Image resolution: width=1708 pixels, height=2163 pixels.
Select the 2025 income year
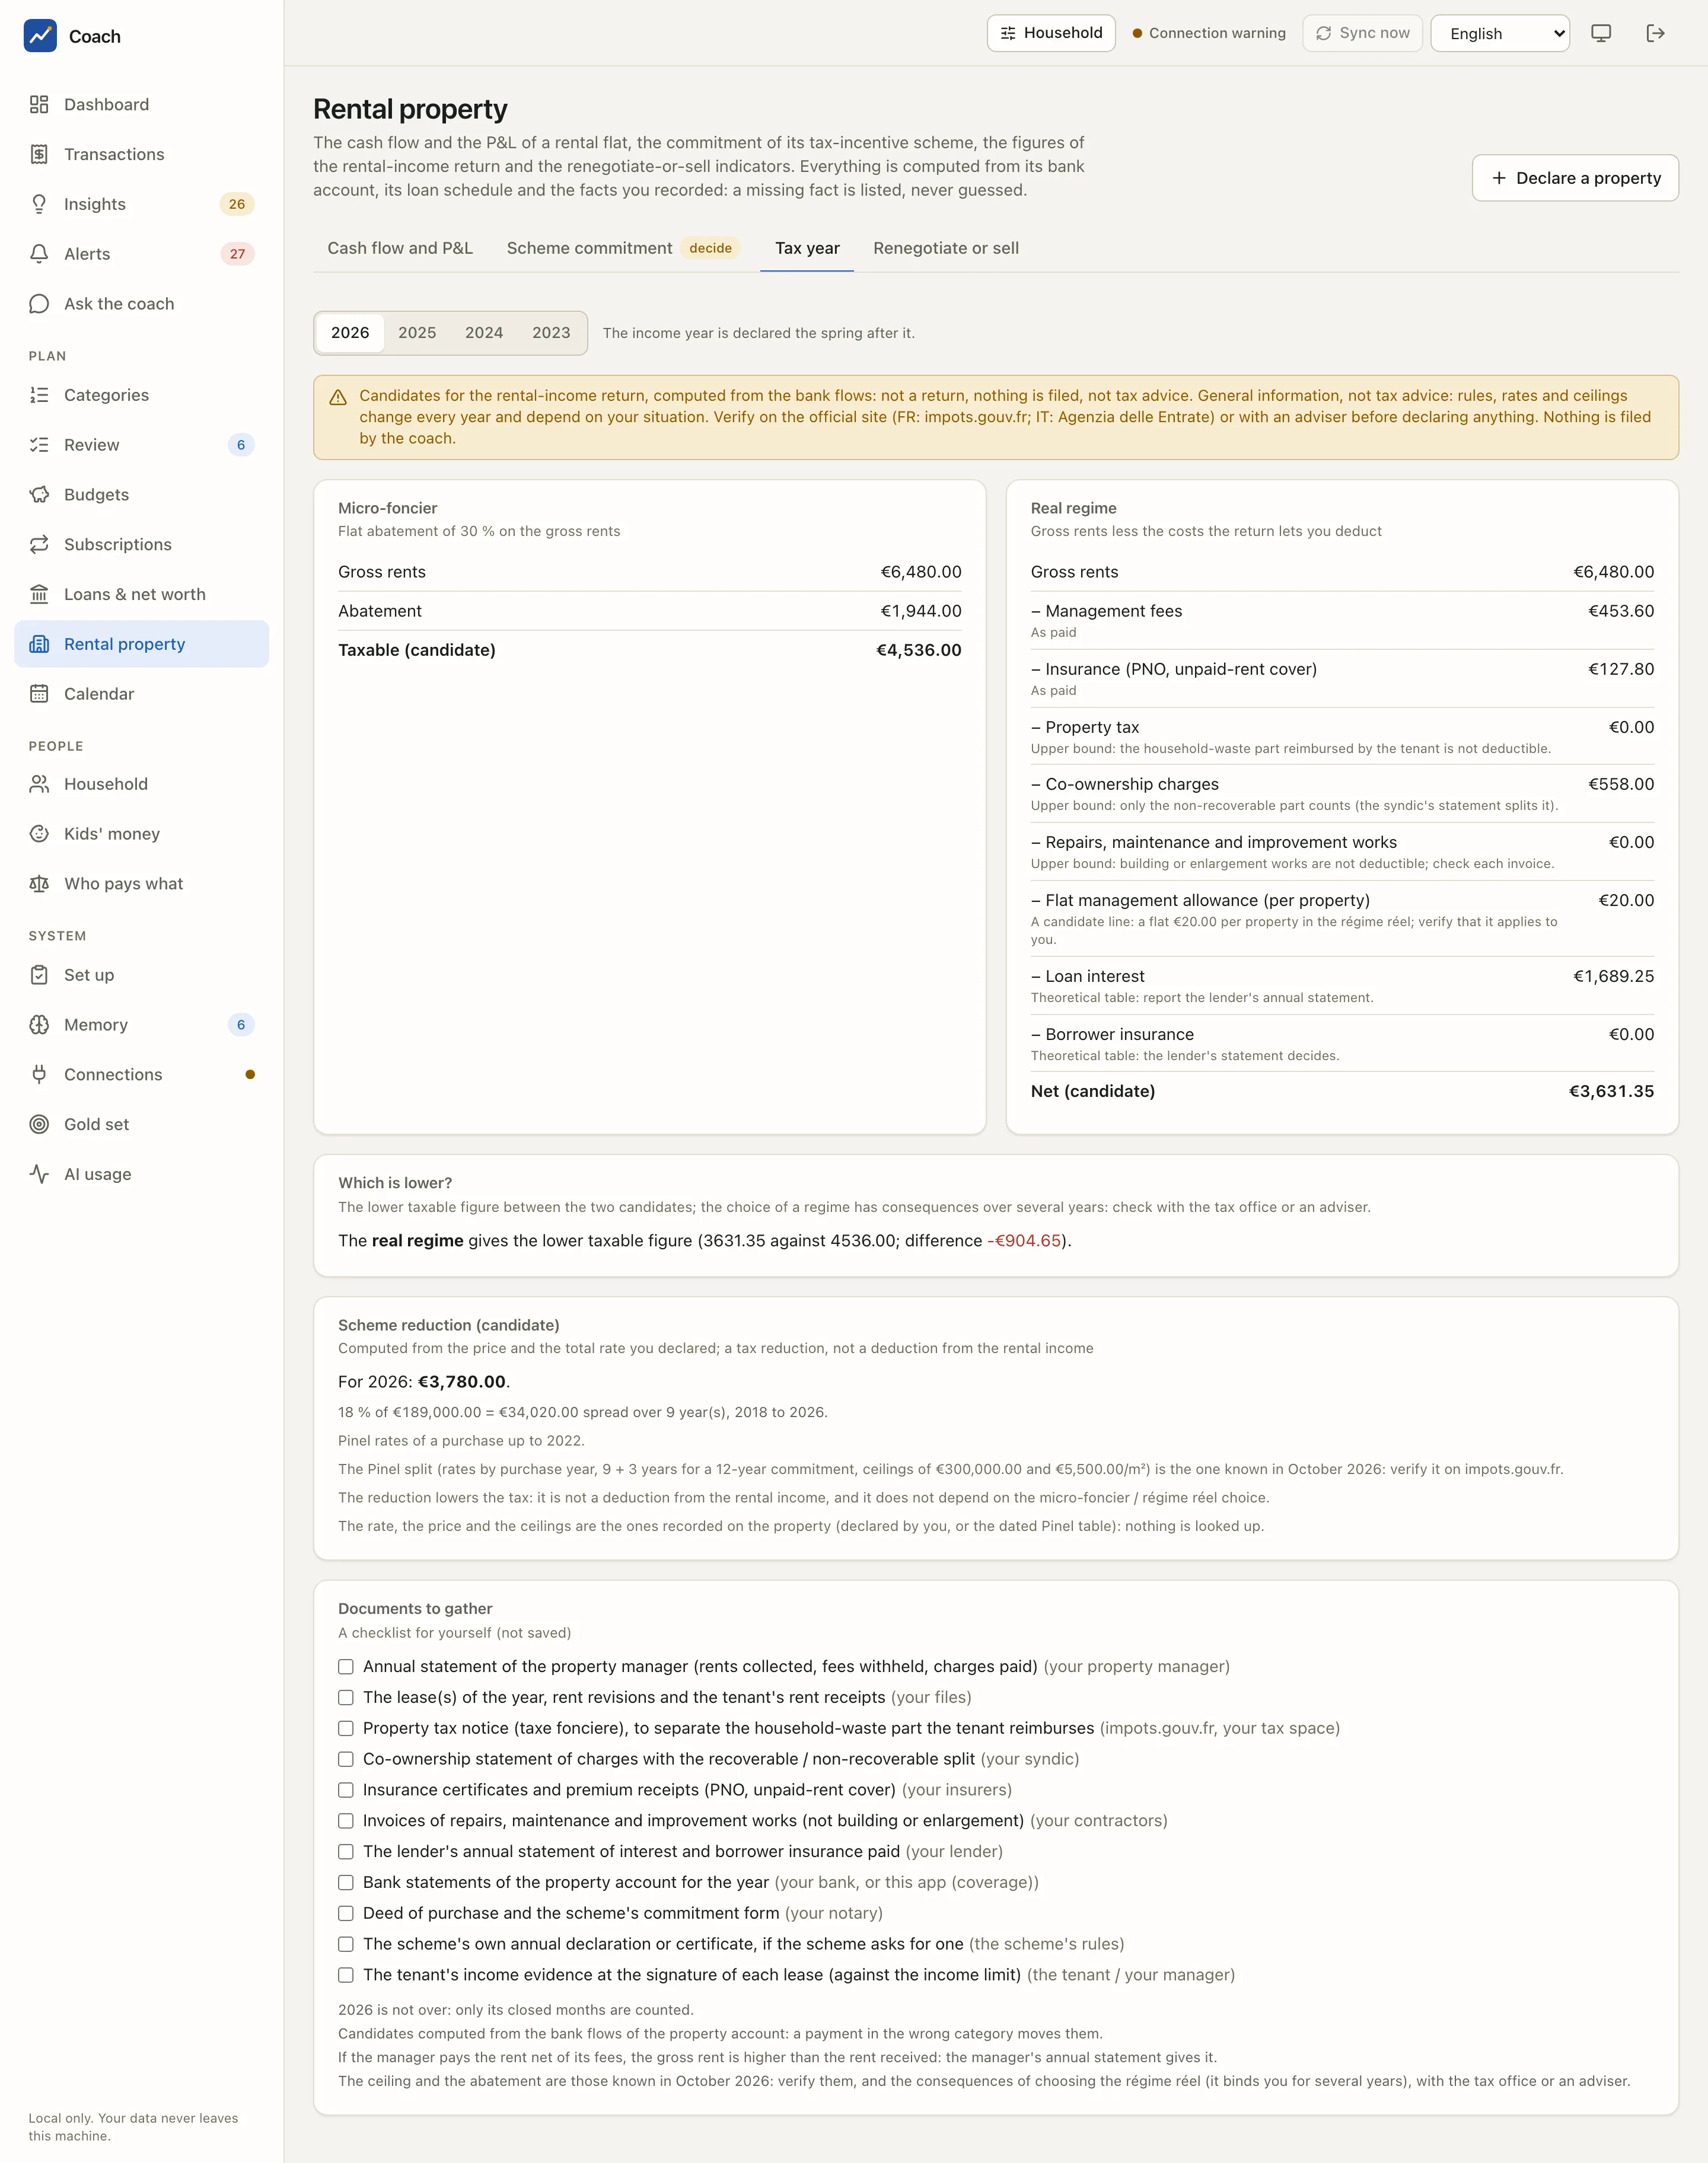417,333
